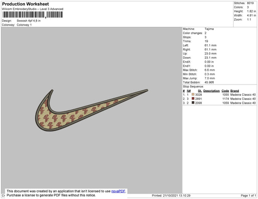Screen dimensions: 258x199
Task: Click the 'Code' column header
Action: point(225,91)
